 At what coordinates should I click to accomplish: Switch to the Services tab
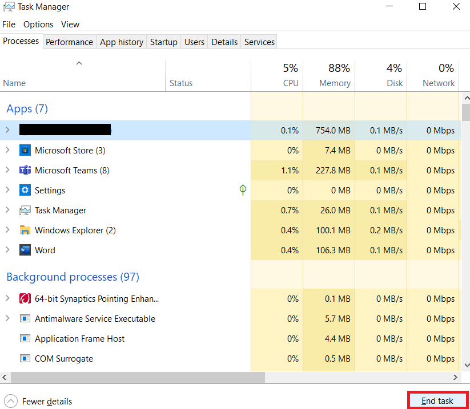(x=259, y=42)
